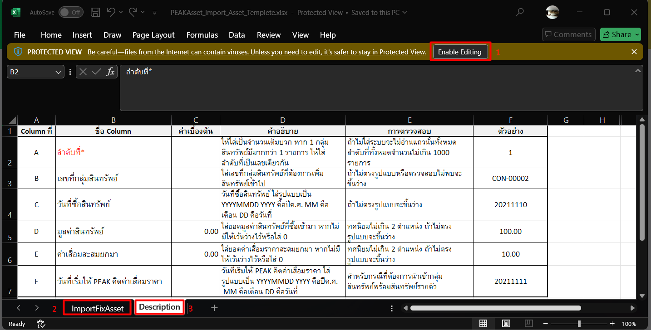Open the Name Box dropdown
This screenshot has width=651, height=330.
pos(58,71)
